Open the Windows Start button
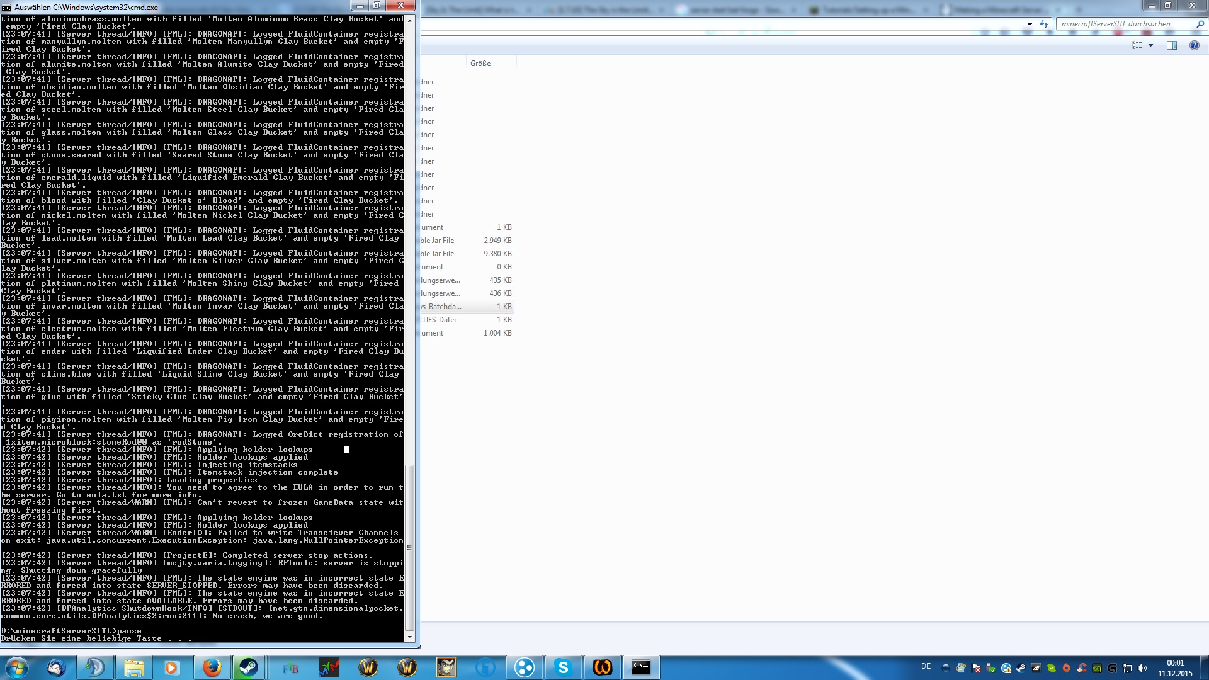 [x=18, y=667]
